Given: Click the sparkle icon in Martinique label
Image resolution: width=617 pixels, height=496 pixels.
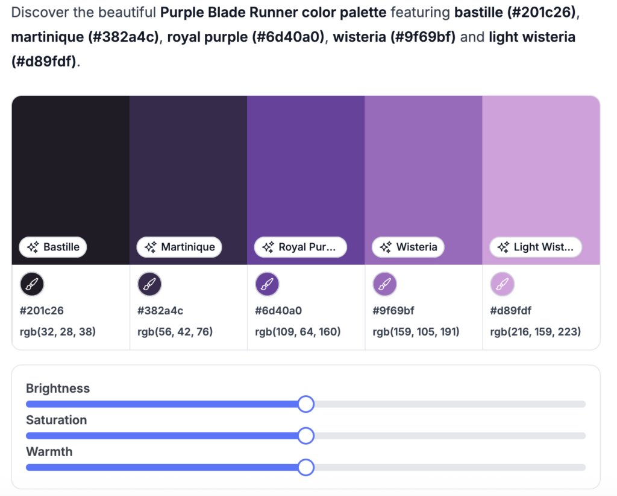Looking at the screenshot, I should [x=151, y=247].
